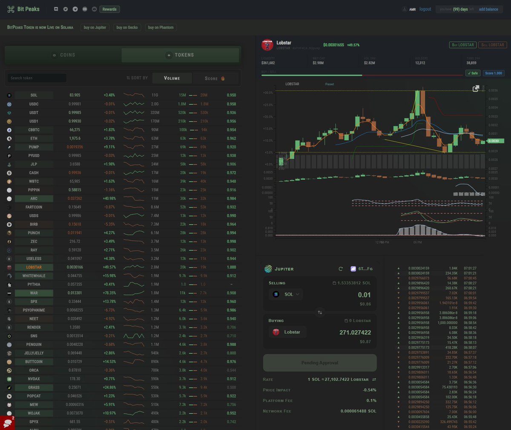Viewport: 511px width, 430px height.
Task: Open the Telegram icon in header
Action: (75, 9)
